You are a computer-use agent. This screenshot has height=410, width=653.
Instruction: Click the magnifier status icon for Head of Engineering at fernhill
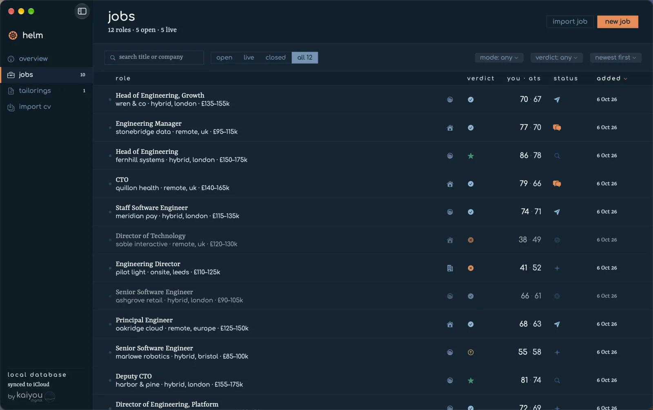[x=557, y=156]
